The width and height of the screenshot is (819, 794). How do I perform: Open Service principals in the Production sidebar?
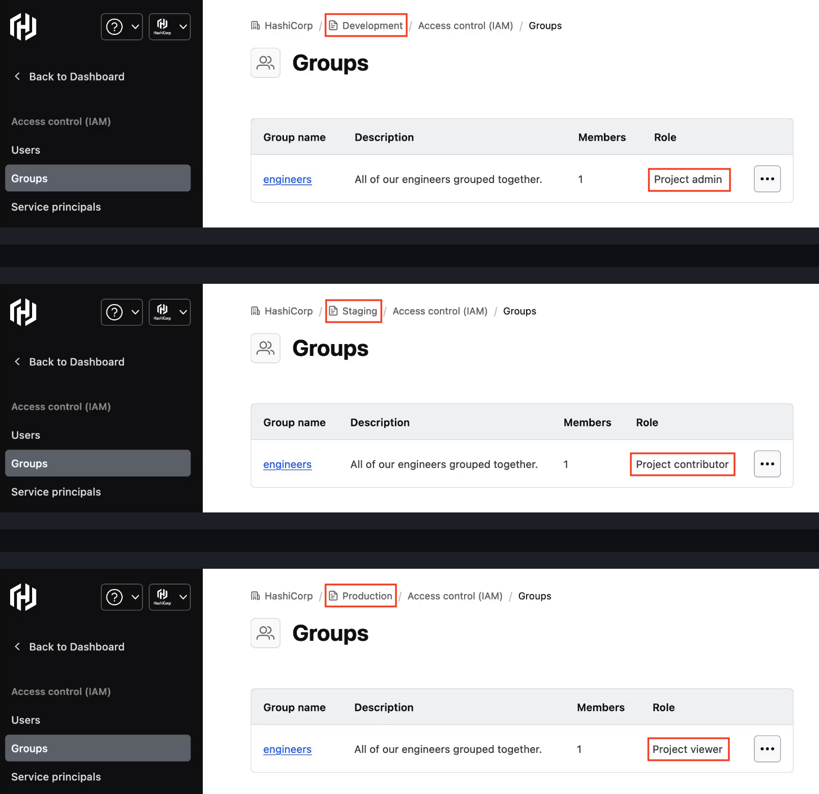(56, 777)
